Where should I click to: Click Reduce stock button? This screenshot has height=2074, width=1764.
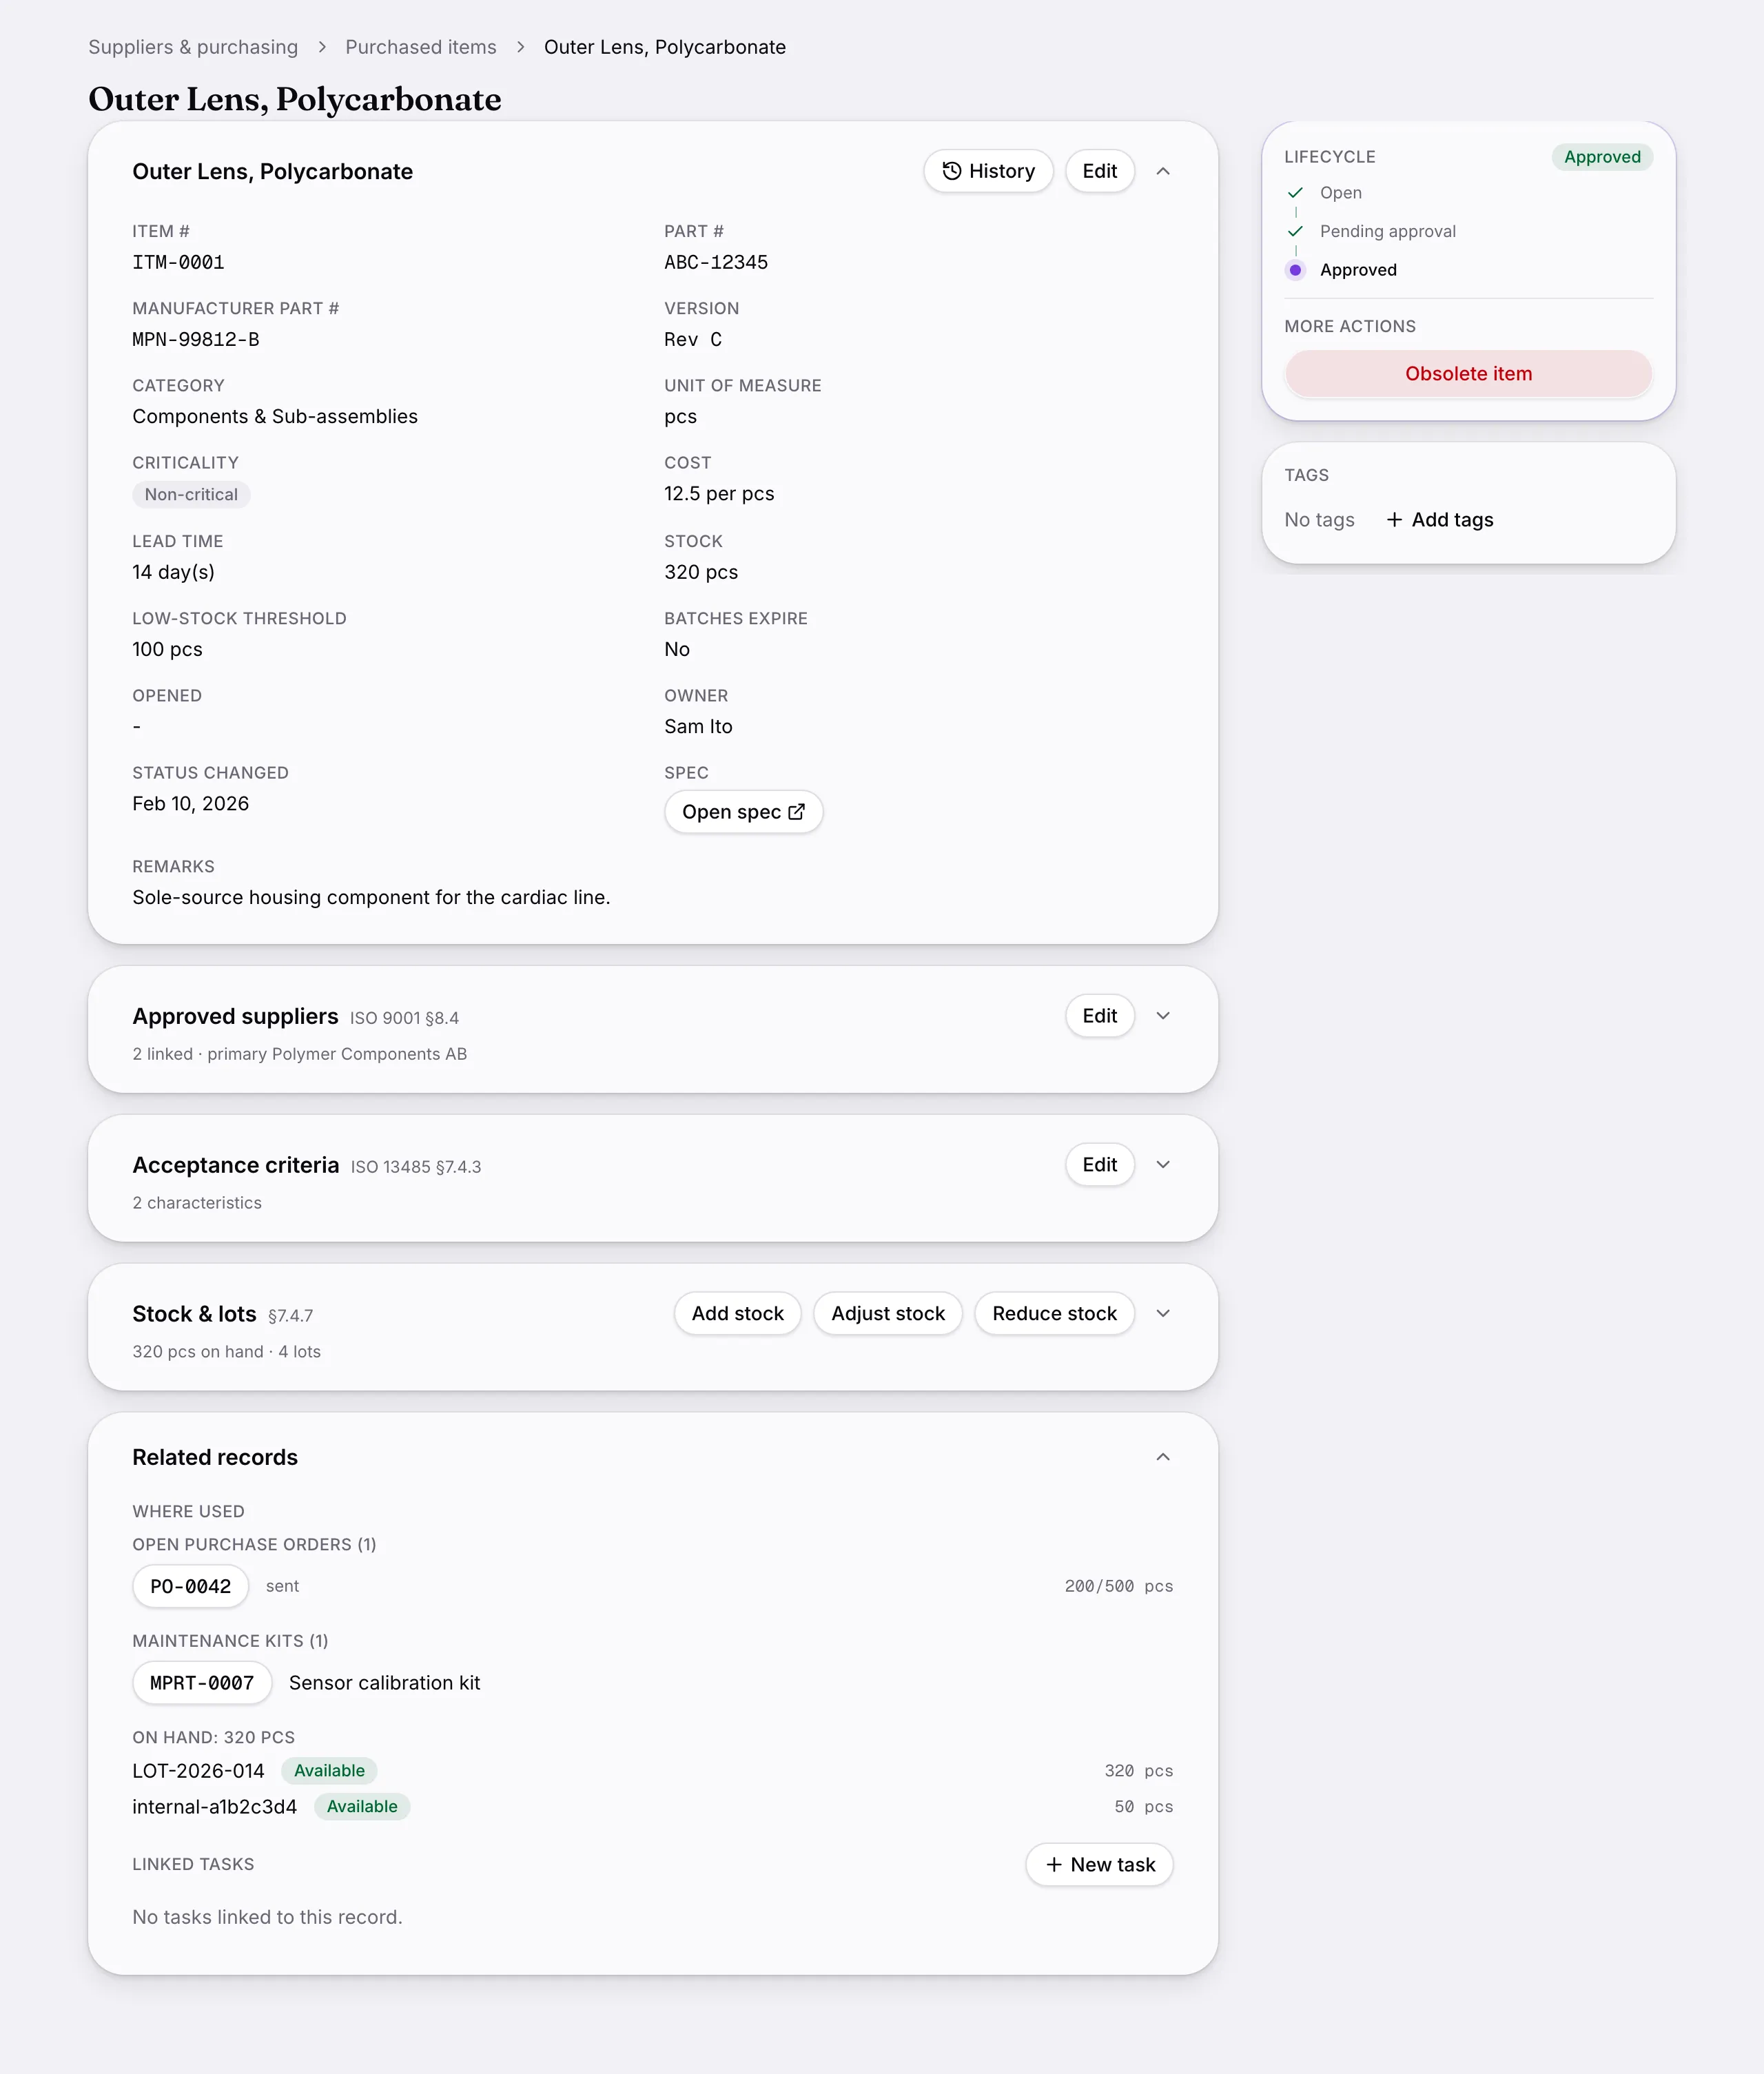click(x=1054, y=1314)
